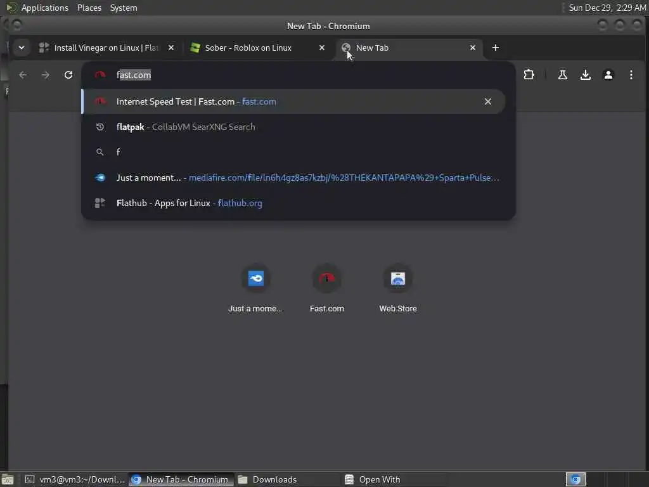Open the Extensions puzzle icon

pyautogui.click(x=529, y=75)
